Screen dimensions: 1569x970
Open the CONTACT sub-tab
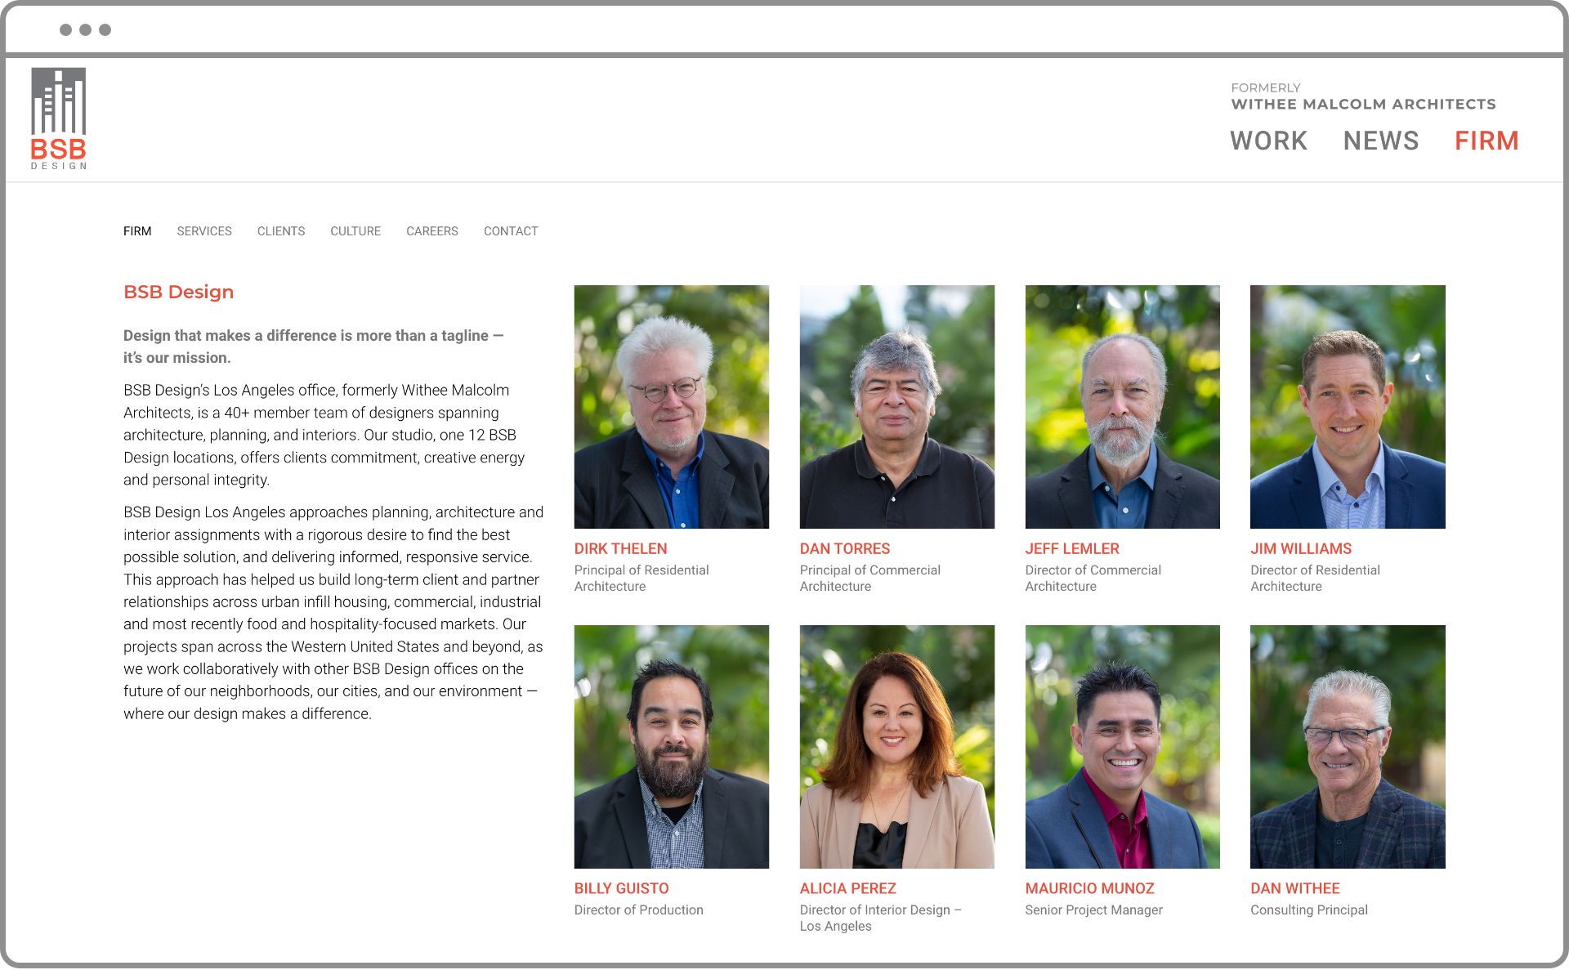click(511, 231)
